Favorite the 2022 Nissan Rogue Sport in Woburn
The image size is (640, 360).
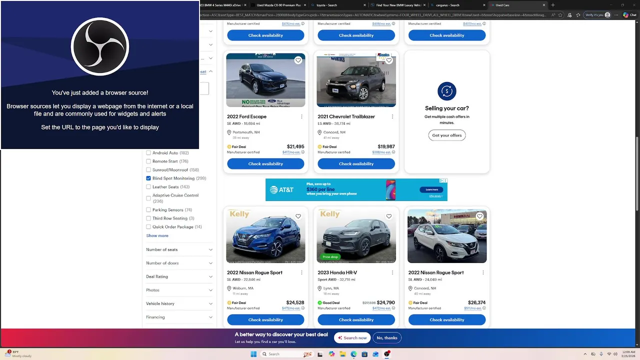(298, 216)
